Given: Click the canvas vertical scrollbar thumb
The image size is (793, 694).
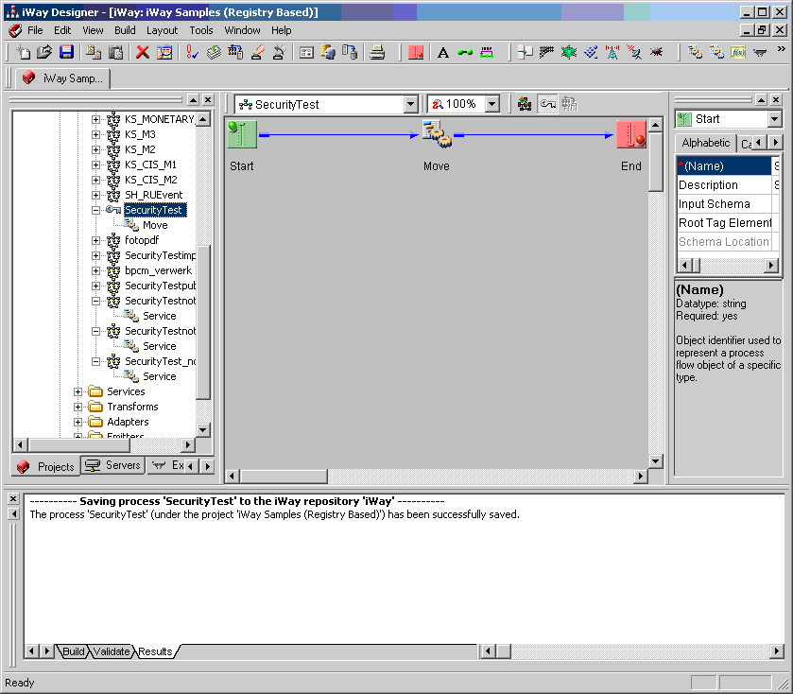Looking at the screenshot, I should click(x=655, y=162).
